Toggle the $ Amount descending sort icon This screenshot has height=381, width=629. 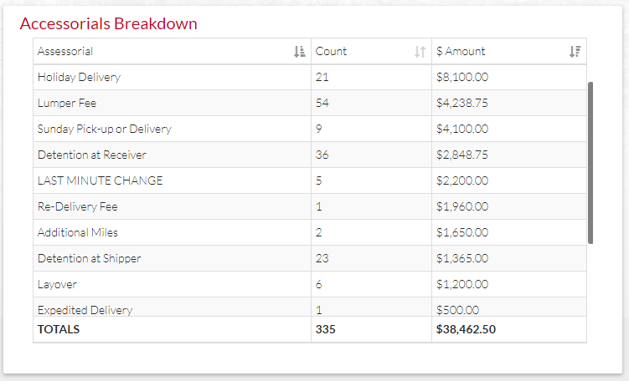tap(575, 52)
